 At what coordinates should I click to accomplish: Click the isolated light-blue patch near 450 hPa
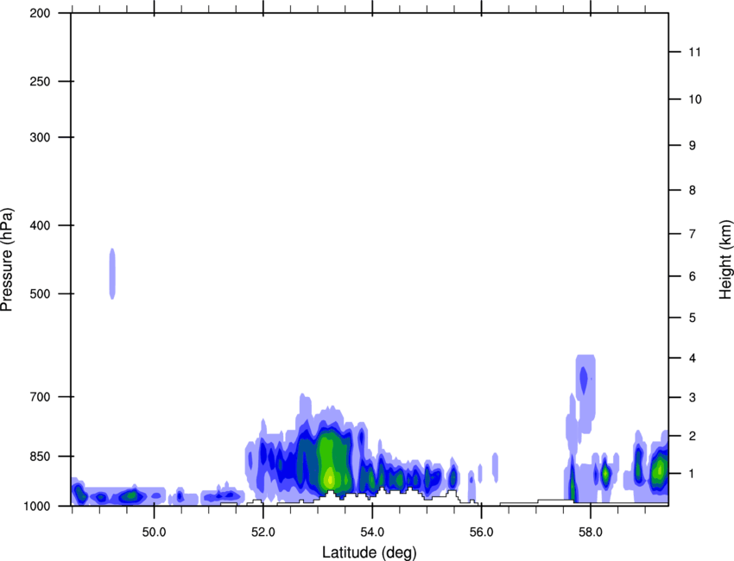point(112,274)
